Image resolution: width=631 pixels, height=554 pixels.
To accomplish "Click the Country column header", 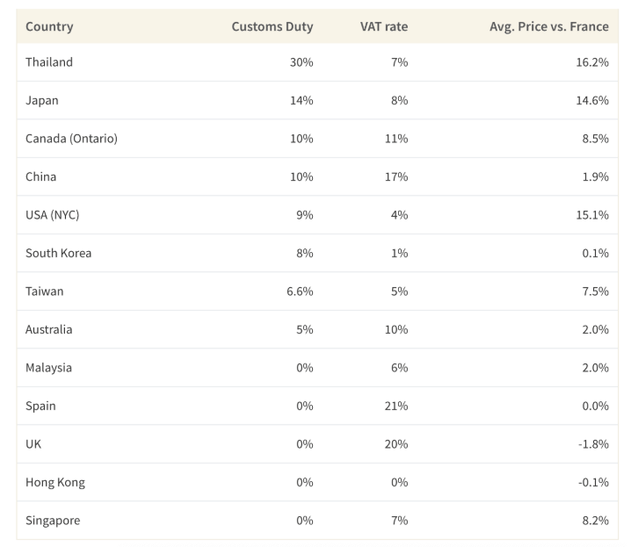I will coord(49,26).
